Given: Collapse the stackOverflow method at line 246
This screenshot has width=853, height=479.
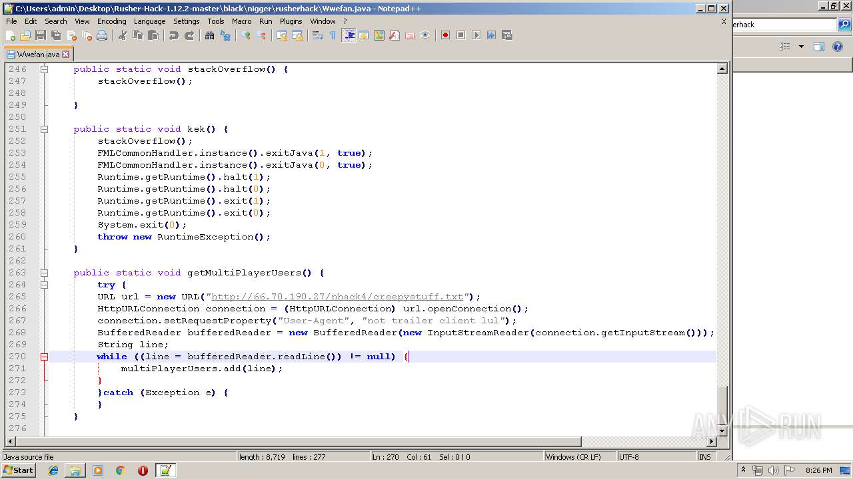Looking at the screenshot, I should click(44, 69).
